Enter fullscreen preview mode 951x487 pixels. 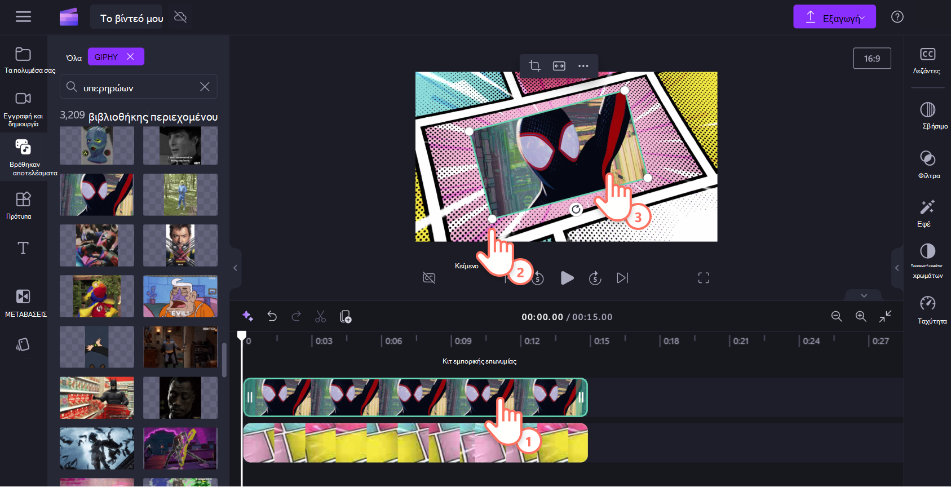click(x=704, y=278)
